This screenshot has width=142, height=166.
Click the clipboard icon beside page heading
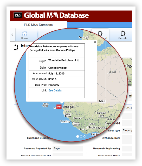click(16, 47)
